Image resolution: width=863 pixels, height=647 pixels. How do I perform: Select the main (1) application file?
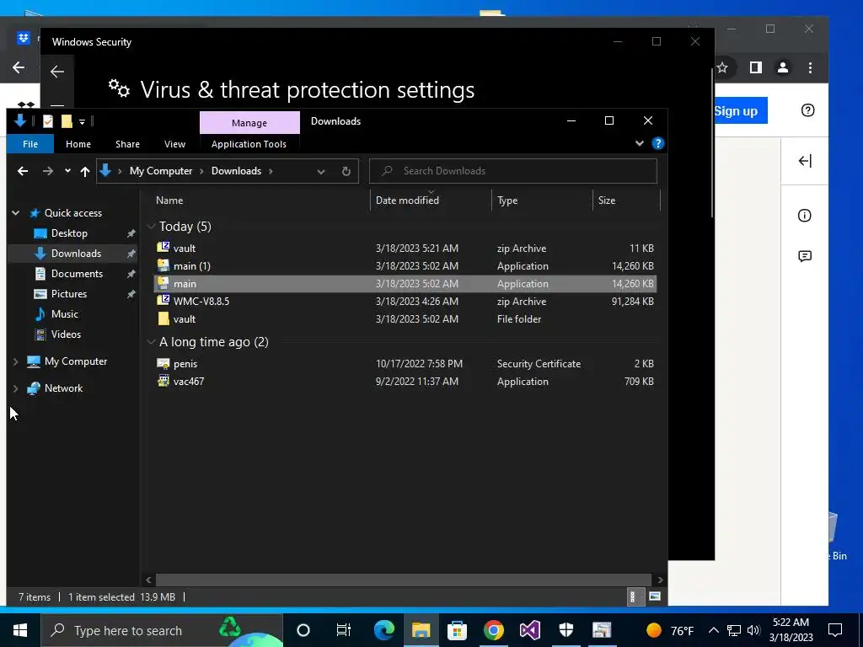[x=405, y=265]
